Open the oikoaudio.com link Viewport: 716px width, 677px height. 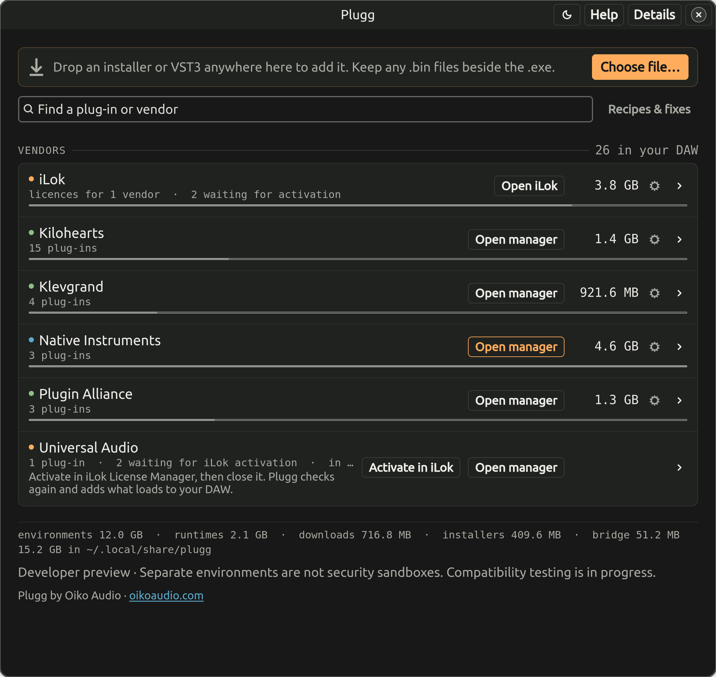[x=166, y=596]
